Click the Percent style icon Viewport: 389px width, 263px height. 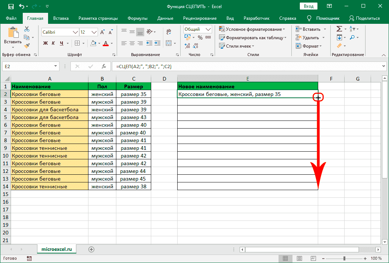click(200, 37)
